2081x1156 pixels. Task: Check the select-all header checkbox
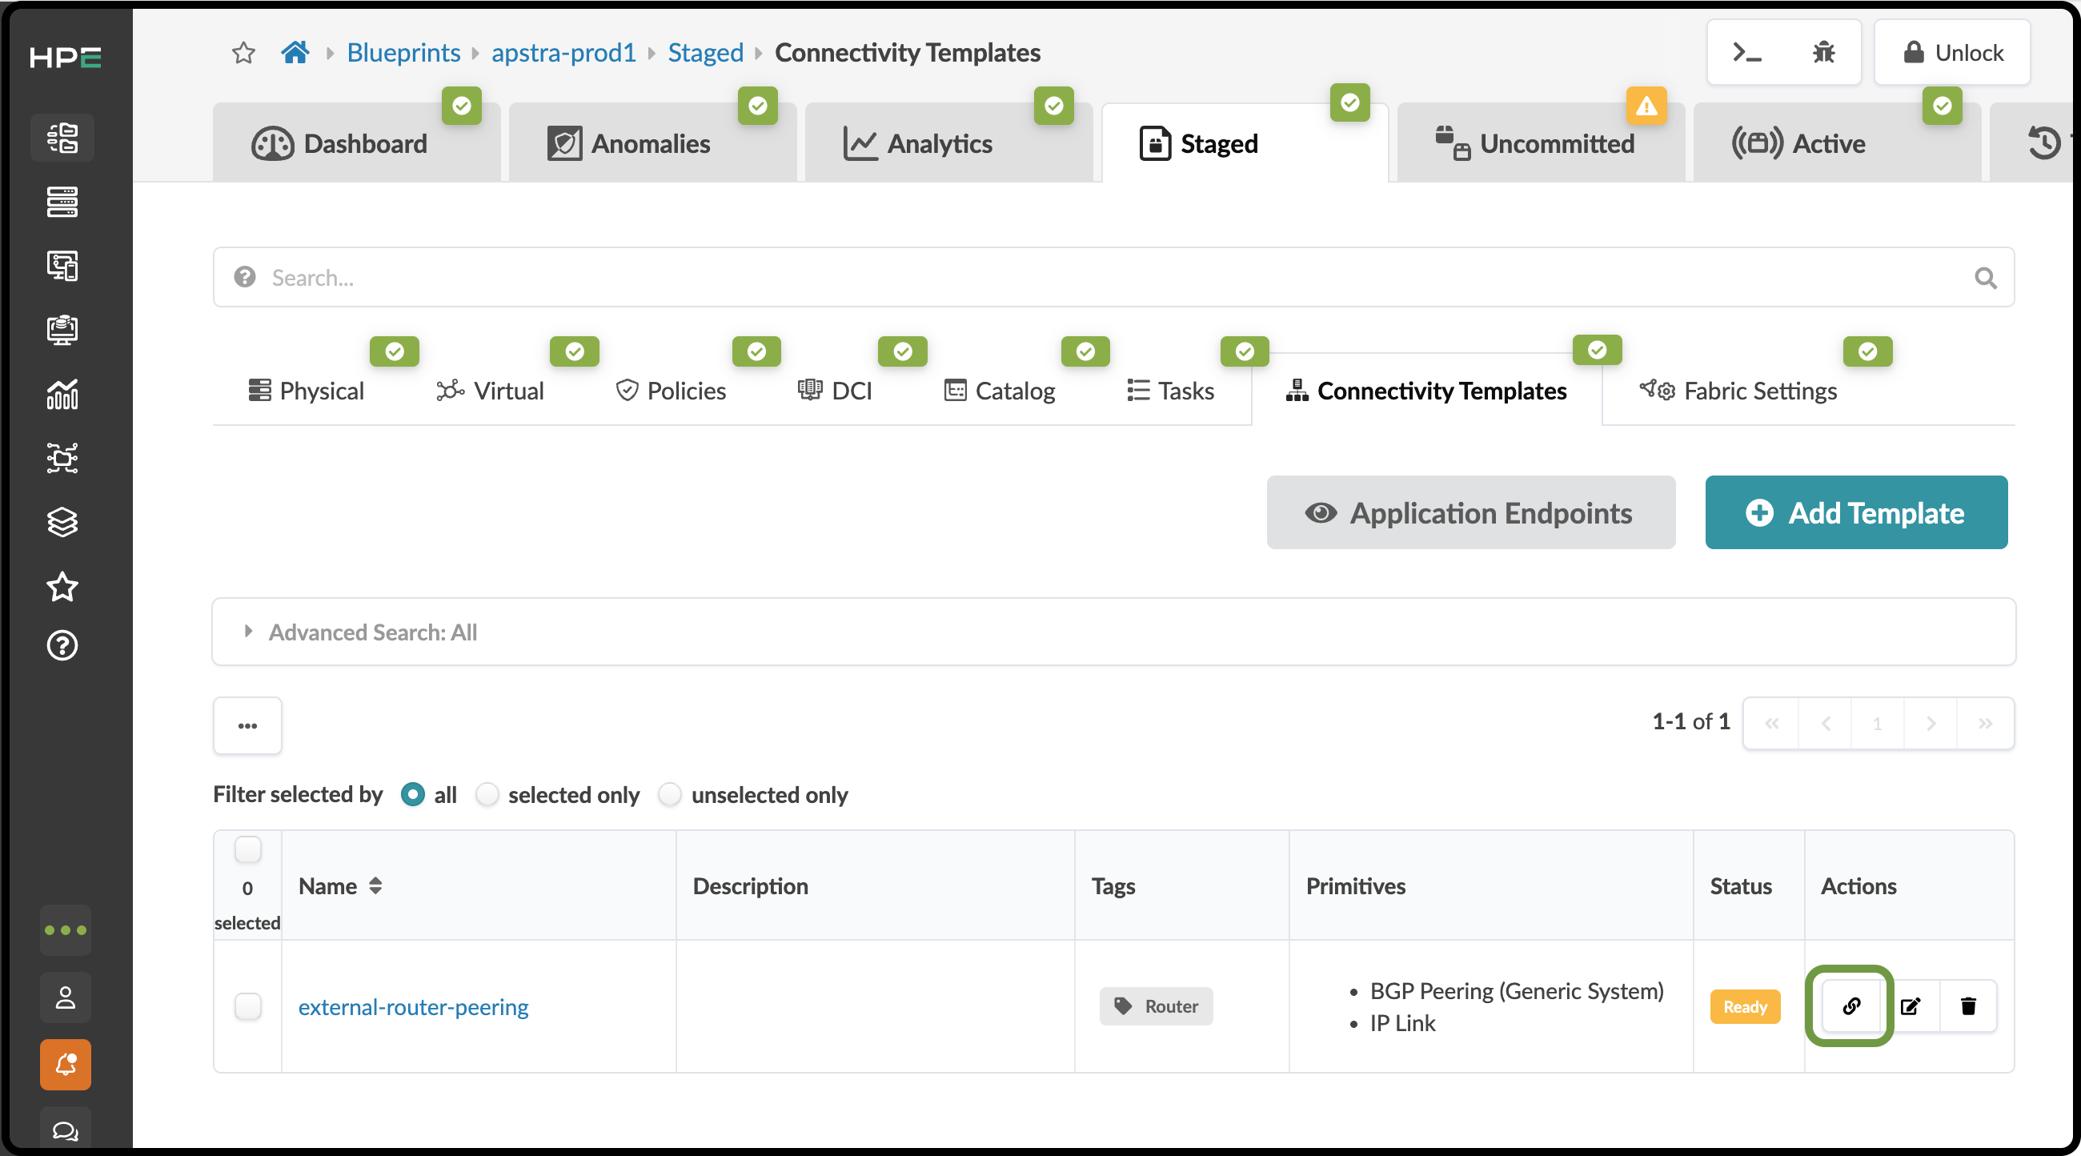click(x=247, y=849)
